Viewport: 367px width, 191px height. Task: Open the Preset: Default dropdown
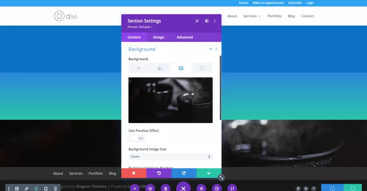click(x=140, y=27)
